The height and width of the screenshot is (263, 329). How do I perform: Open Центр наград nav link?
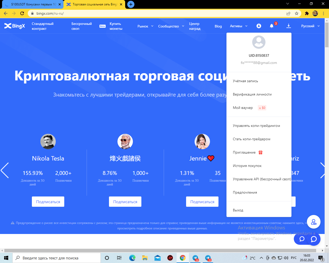[x=195, y=26]
